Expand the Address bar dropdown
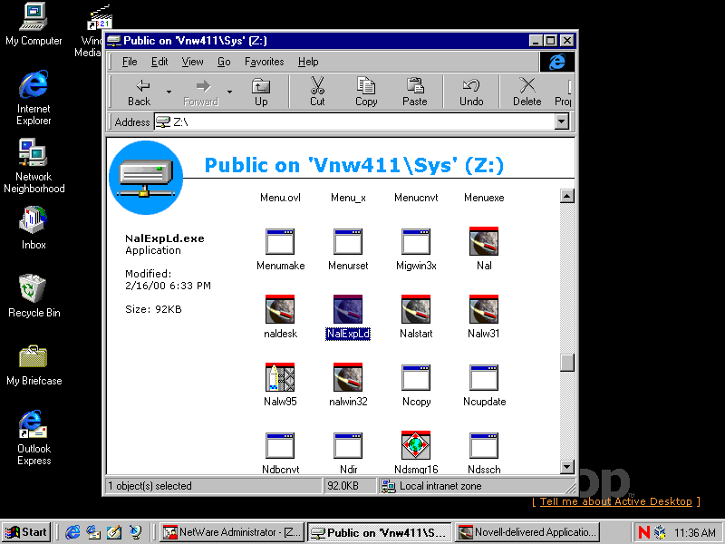725x544 pixels. click(x=561, y=122)
